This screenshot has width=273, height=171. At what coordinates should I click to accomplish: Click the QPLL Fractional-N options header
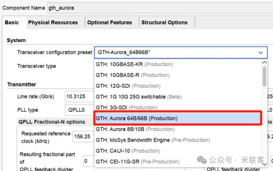click(x=52, y=122)
